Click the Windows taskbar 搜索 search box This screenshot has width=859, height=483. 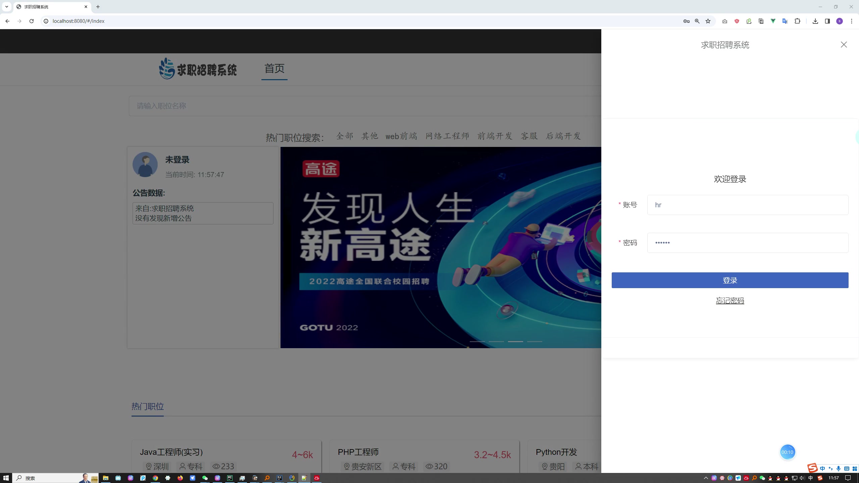click(x=55, y=478)
